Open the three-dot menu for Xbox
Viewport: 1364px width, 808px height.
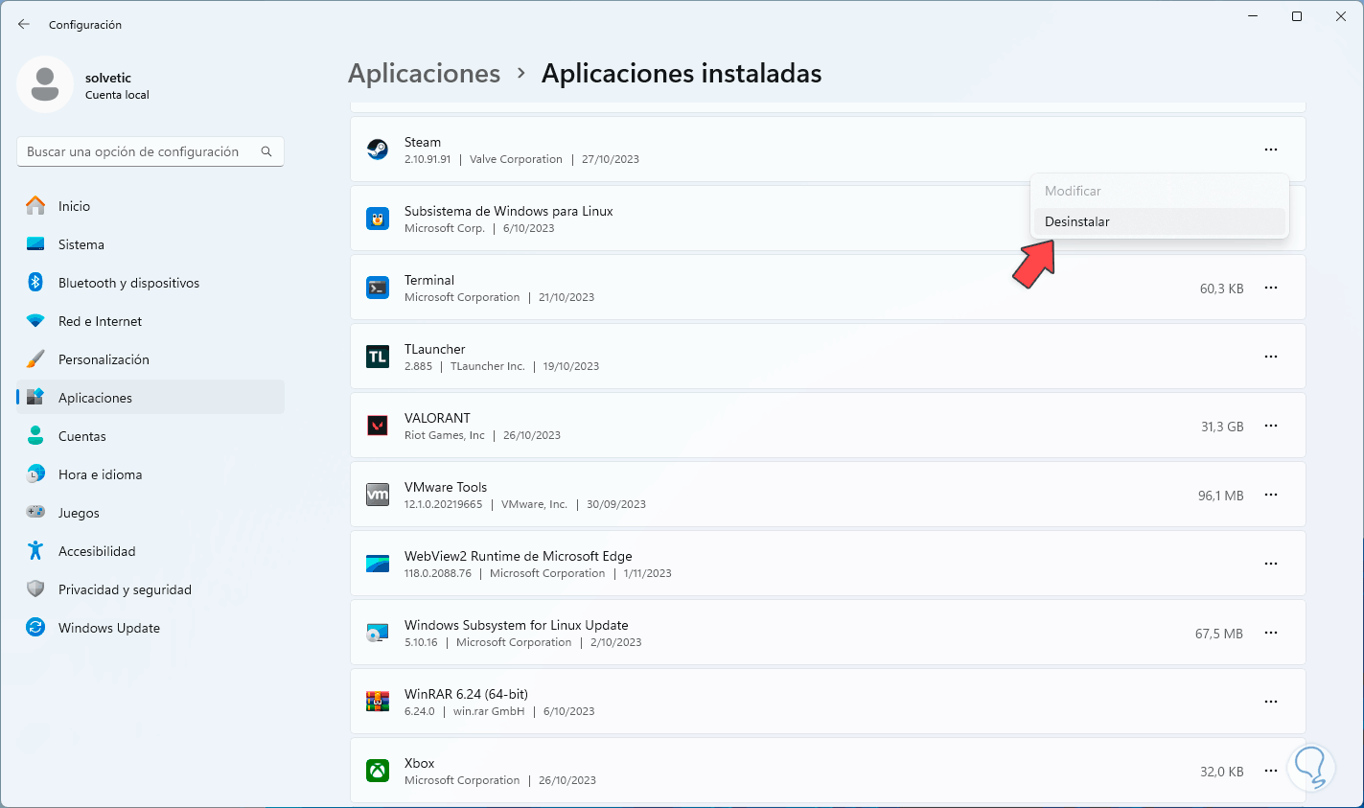pos(1271,771)
